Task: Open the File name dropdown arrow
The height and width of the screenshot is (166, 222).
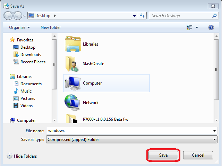Action: point(214,131)
